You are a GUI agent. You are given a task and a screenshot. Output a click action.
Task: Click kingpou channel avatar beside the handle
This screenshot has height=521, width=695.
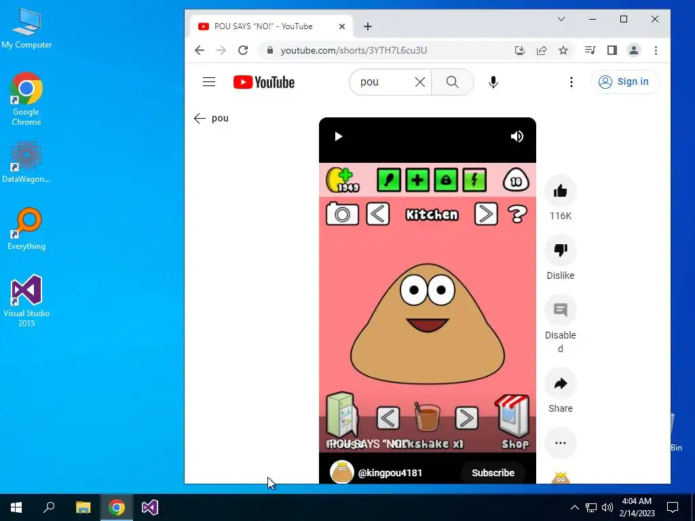[342, 472]
